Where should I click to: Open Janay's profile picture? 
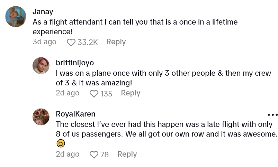tap(16, 17)
